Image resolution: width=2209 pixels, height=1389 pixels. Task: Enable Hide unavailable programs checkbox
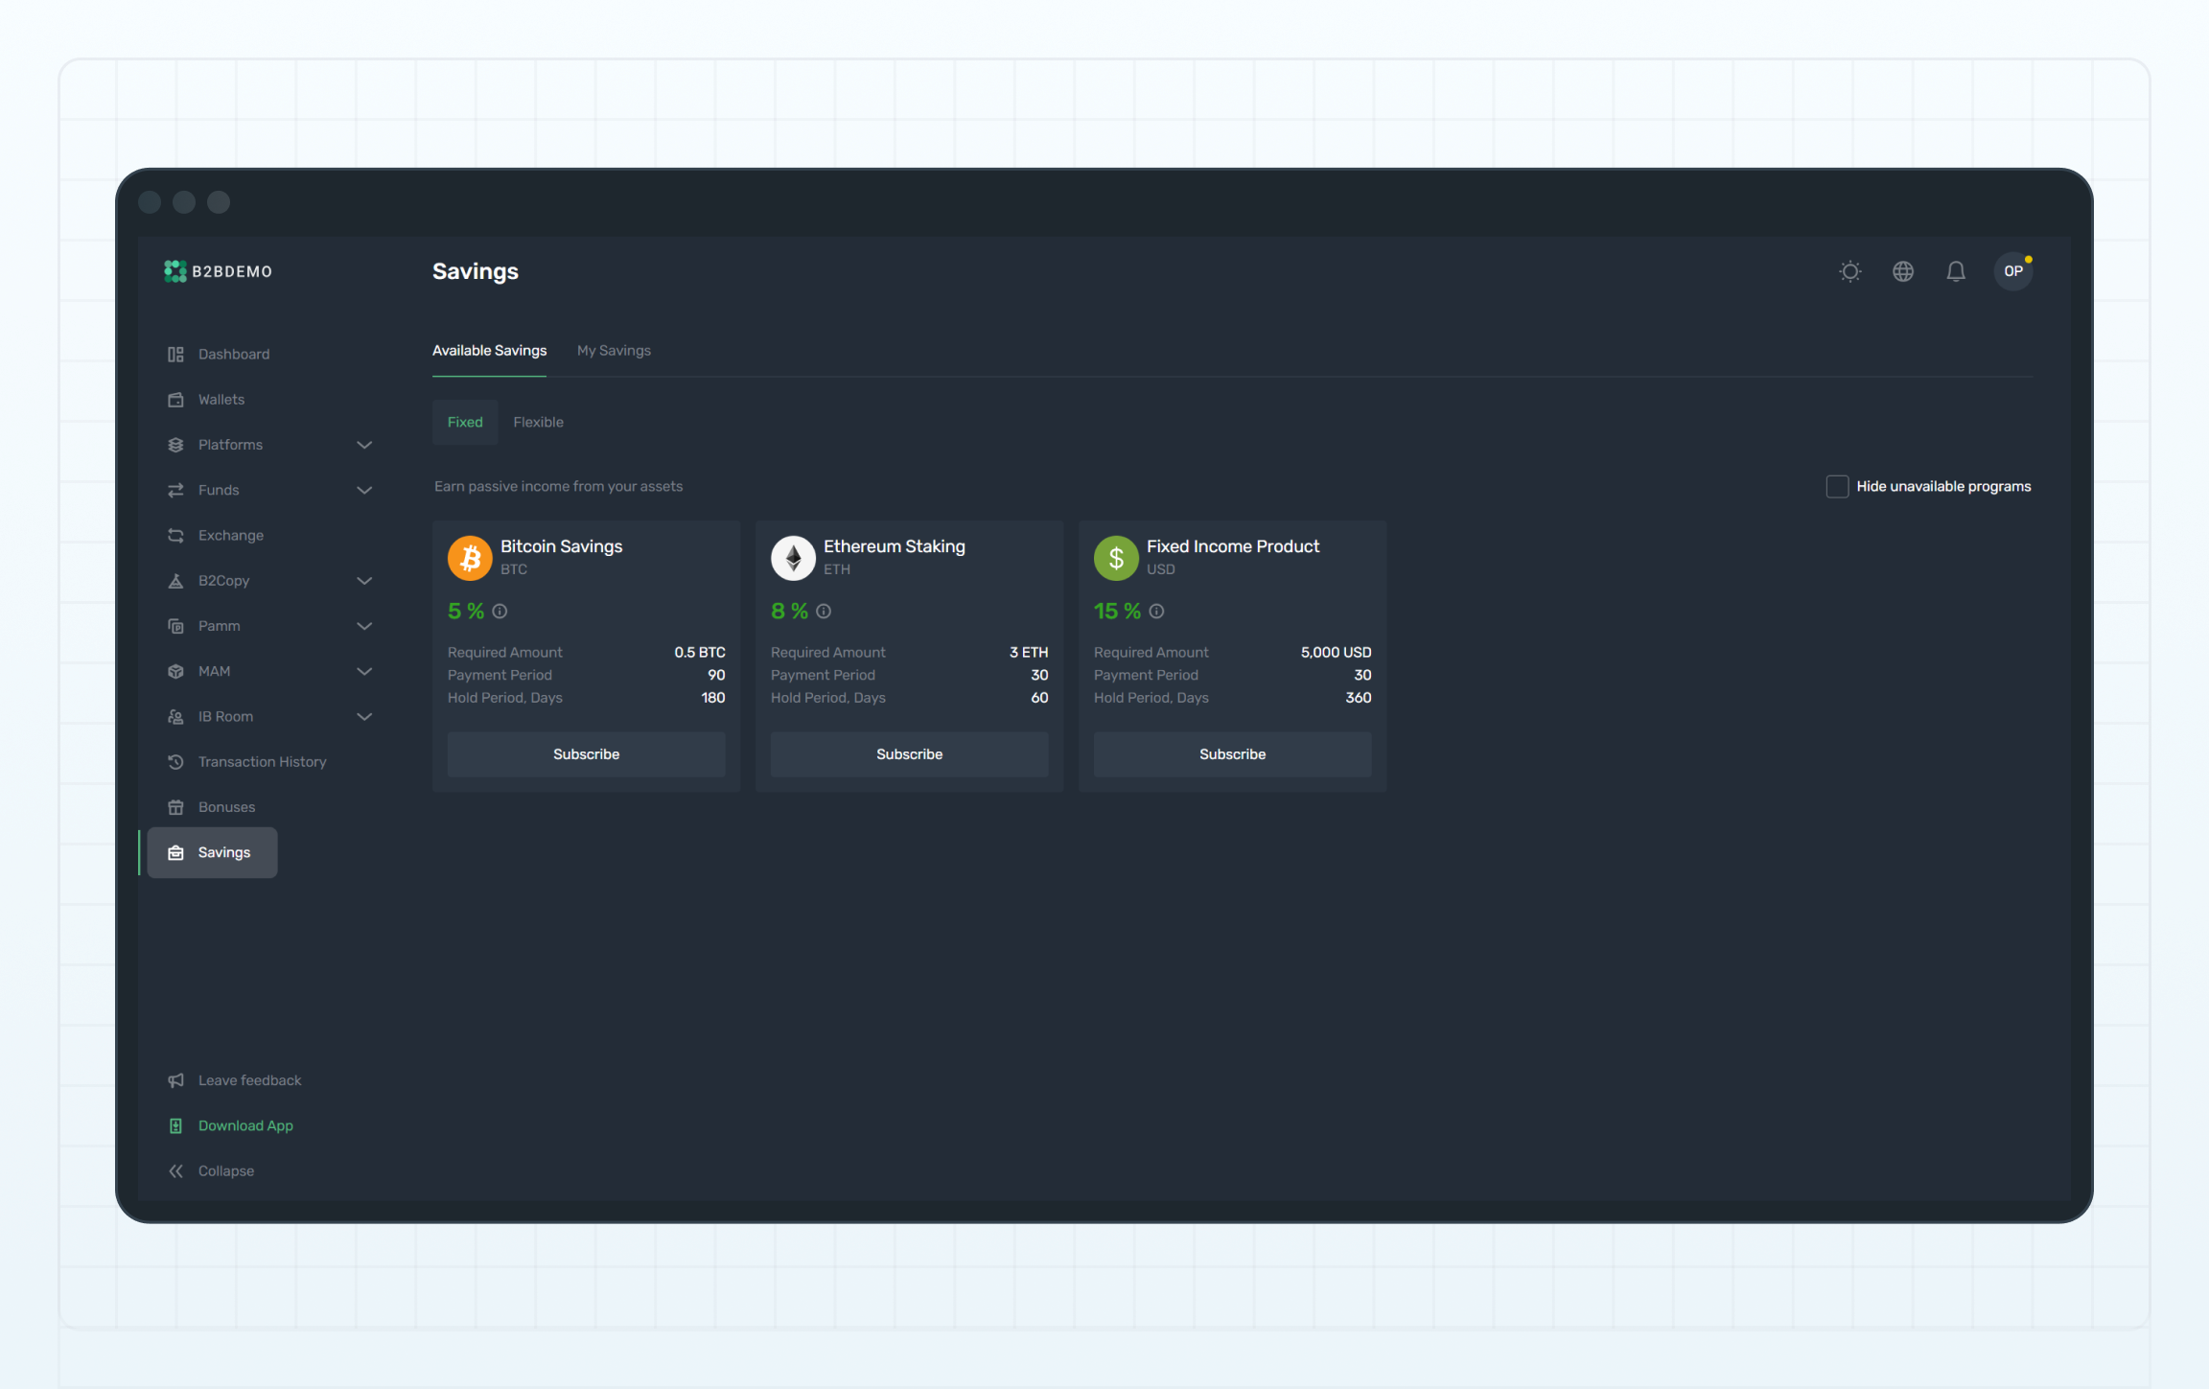[1836, 486]
